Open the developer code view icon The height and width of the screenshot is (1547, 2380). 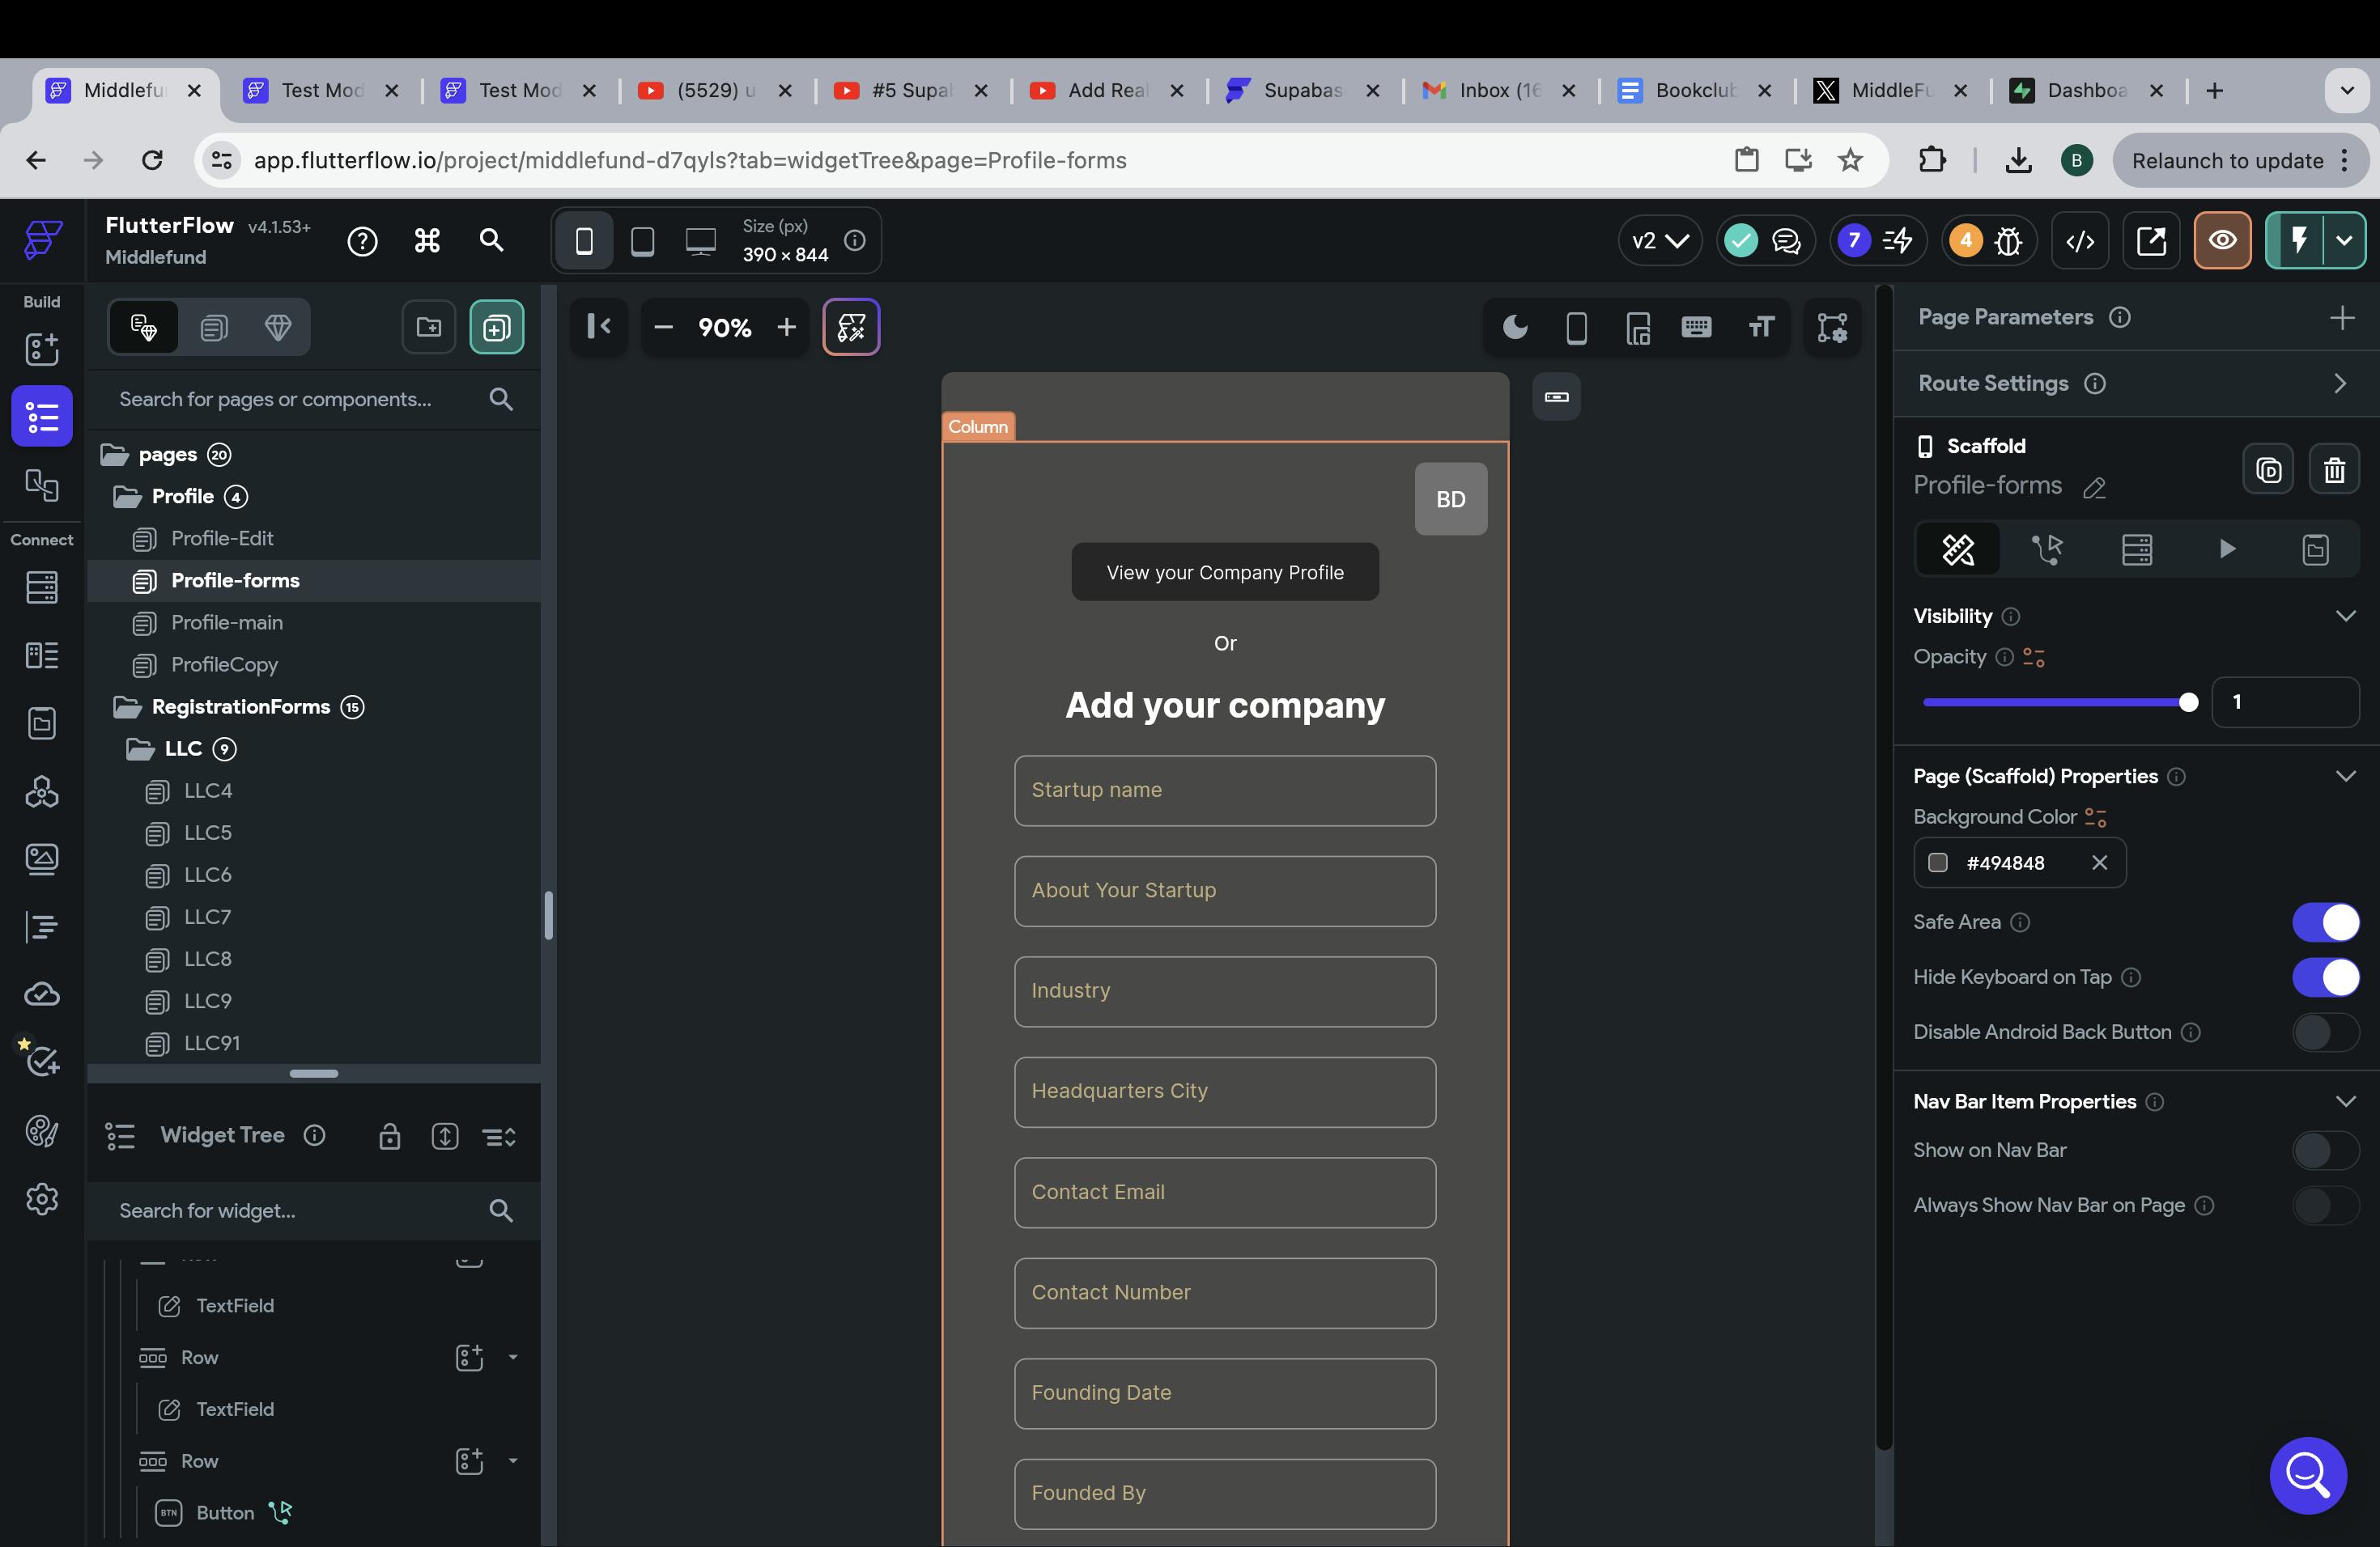point(2080,241)
